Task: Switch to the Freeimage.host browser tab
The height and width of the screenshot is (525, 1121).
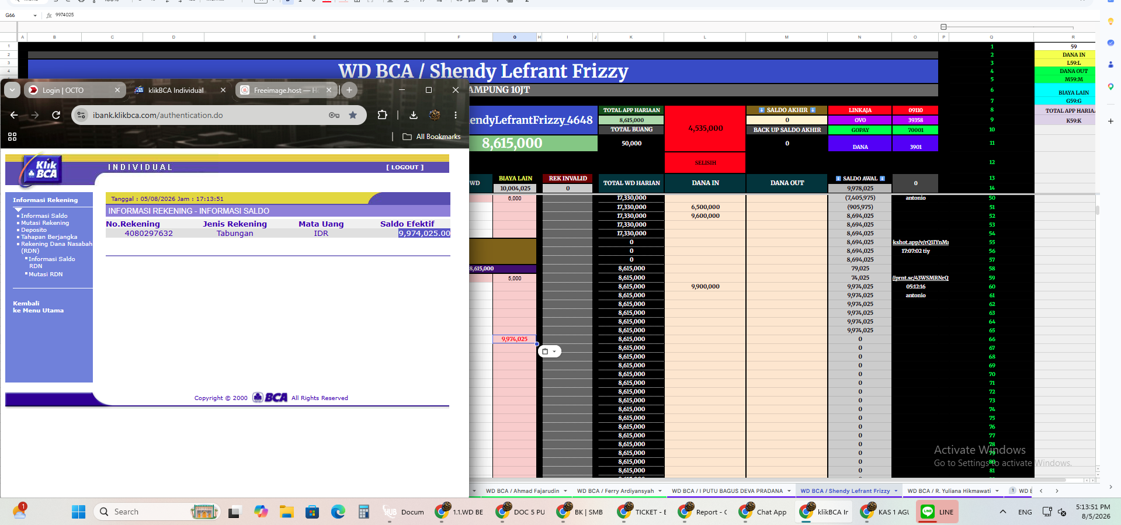Action: (x=286, y=90)
